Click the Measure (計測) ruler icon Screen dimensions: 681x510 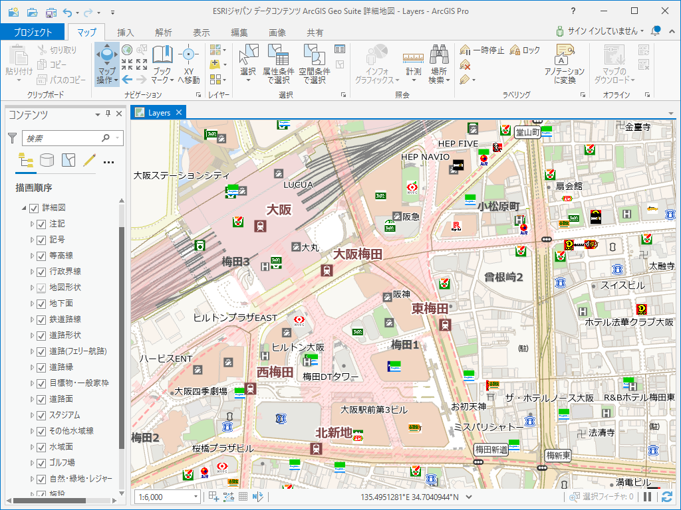[x=413, y=57]
